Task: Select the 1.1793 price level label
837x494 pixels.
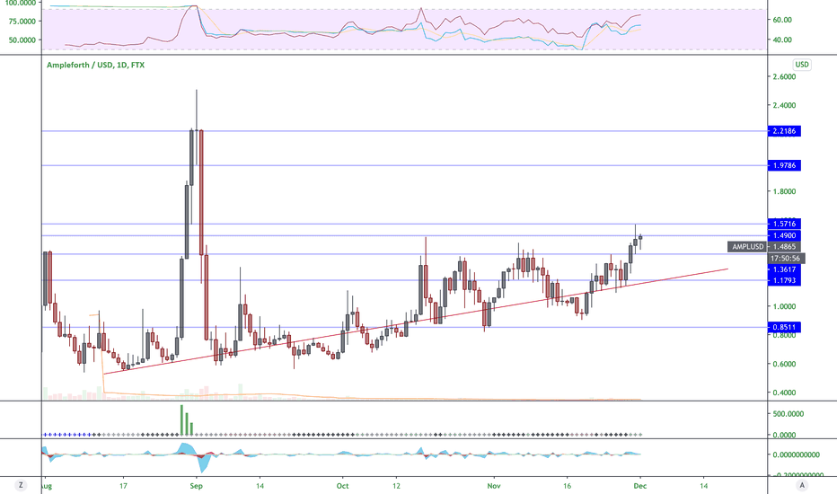Action: pos(784,280)
